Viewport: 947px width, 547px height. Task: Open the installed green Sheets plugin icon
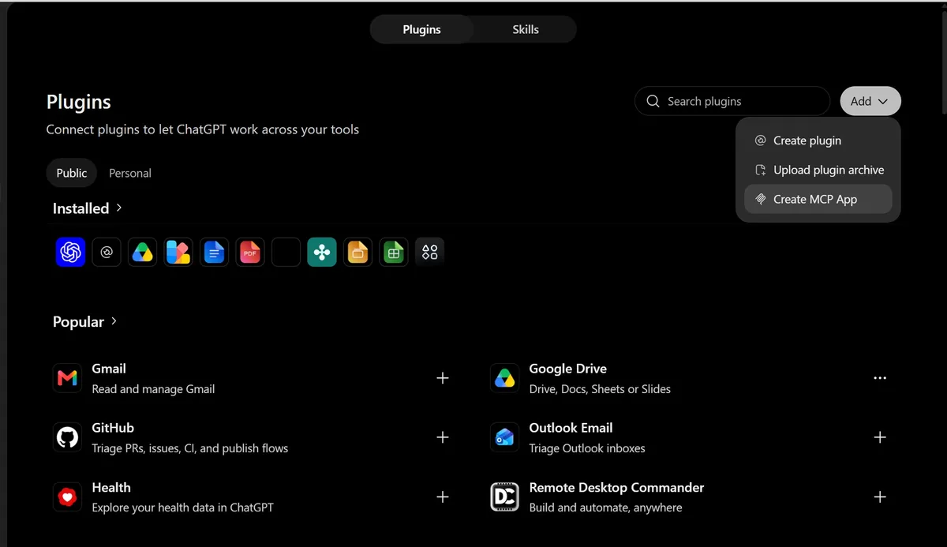pos(394,252)
